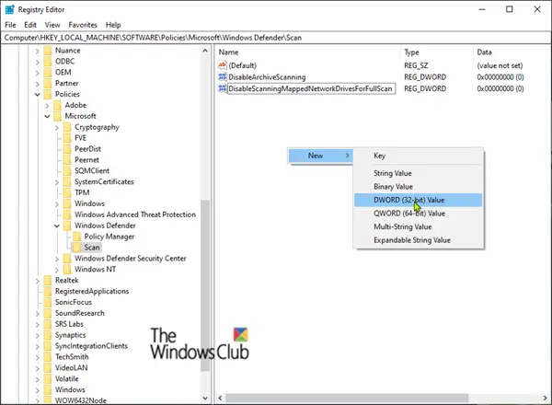Click the horizontal scrollbar left arrow
The height and width of the screenshot is (405, 552).
point(221,398)
